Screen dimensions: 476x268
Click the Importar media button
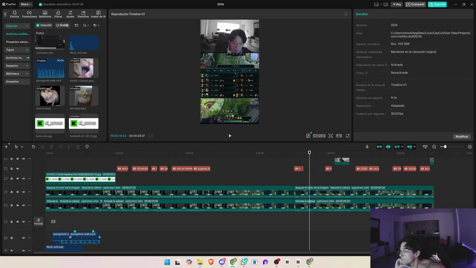point(44,25)
